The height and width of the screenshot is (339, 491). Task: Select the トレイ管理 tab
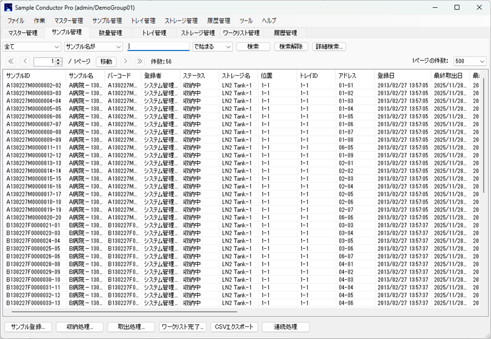point(154,33)
